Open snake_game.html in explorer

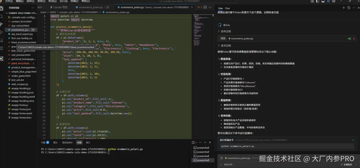[21, 76]
